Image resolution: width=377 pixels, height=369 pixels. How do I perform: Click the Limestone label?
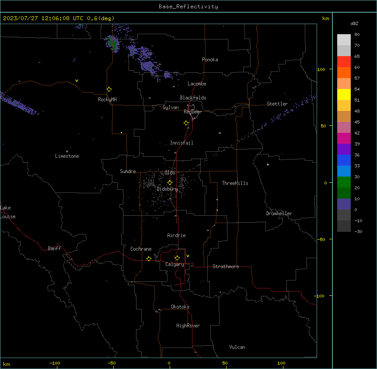point(67,156)
